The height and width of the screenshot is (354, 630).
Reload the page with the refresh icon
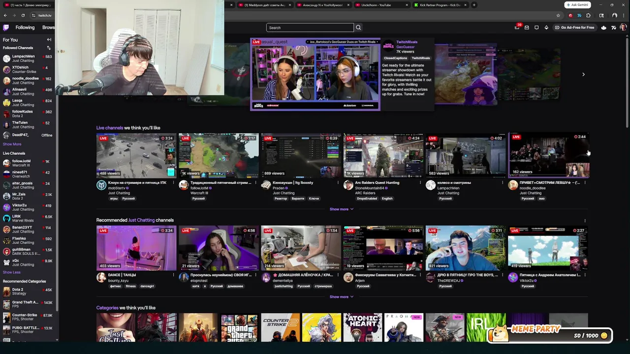23,15
